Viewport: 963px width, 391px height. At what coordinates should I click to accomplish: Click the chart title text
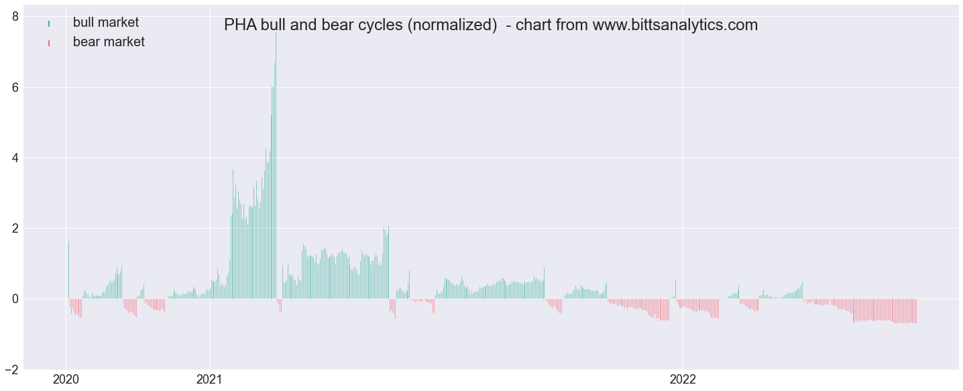491,25
